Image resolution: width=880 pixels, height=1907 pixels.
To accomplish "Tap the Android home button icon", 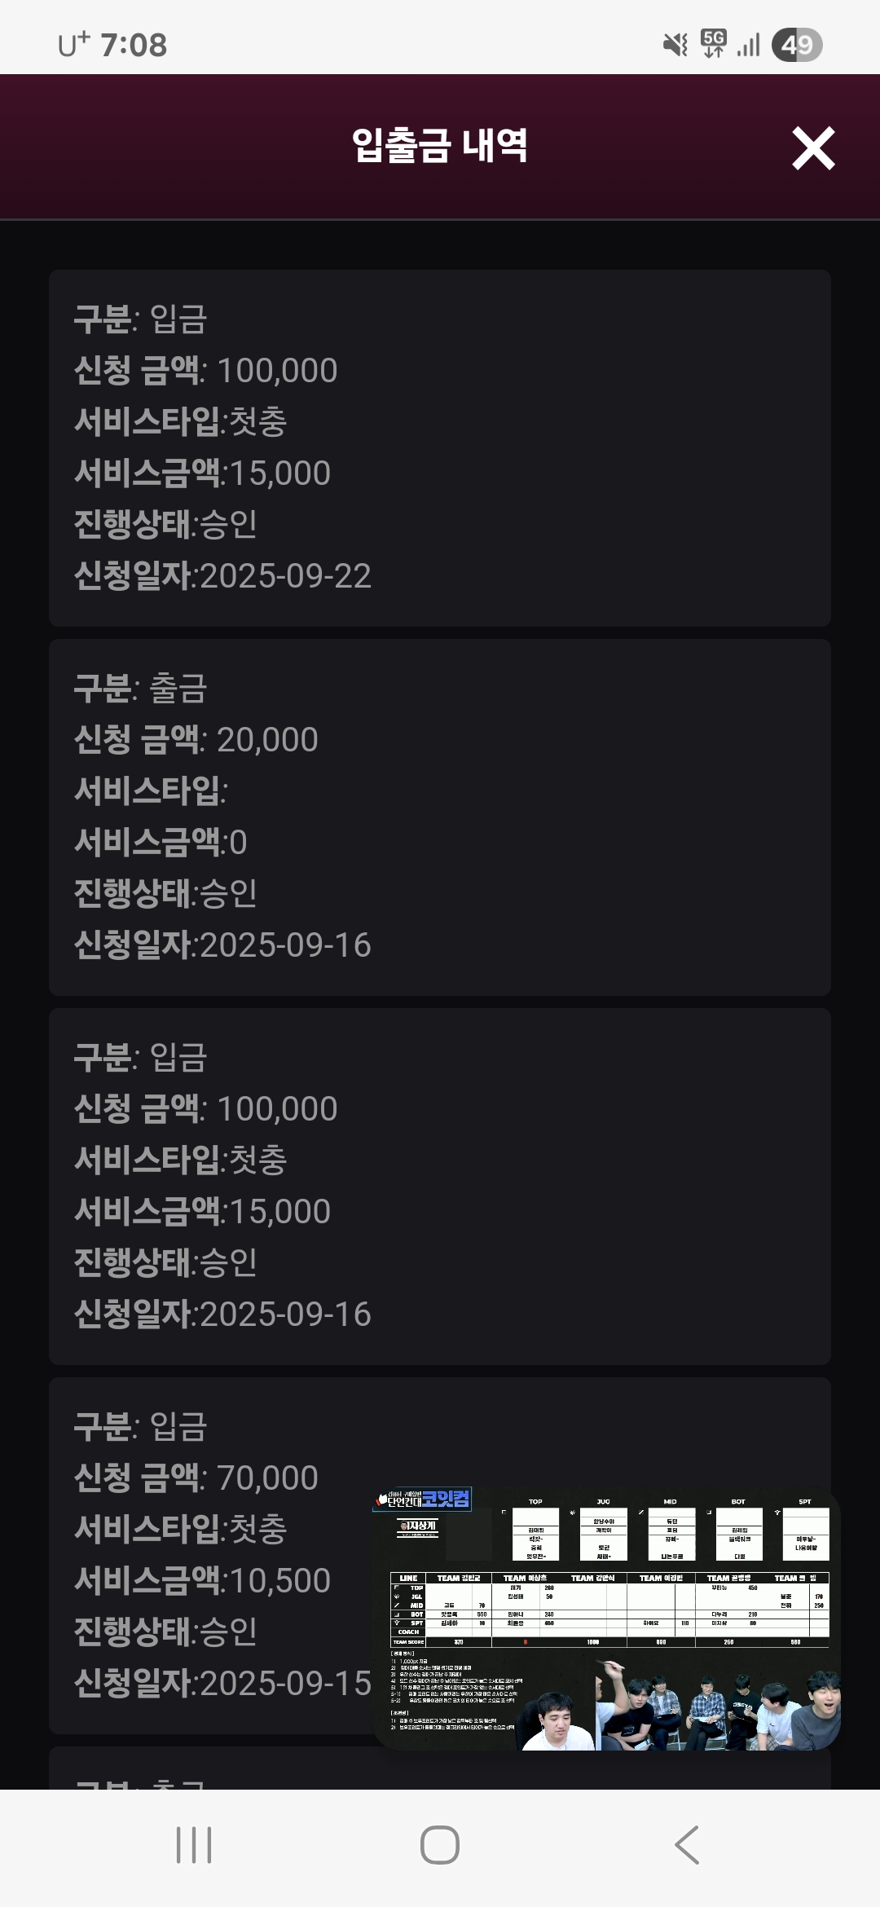I will tap(440, 1844).
